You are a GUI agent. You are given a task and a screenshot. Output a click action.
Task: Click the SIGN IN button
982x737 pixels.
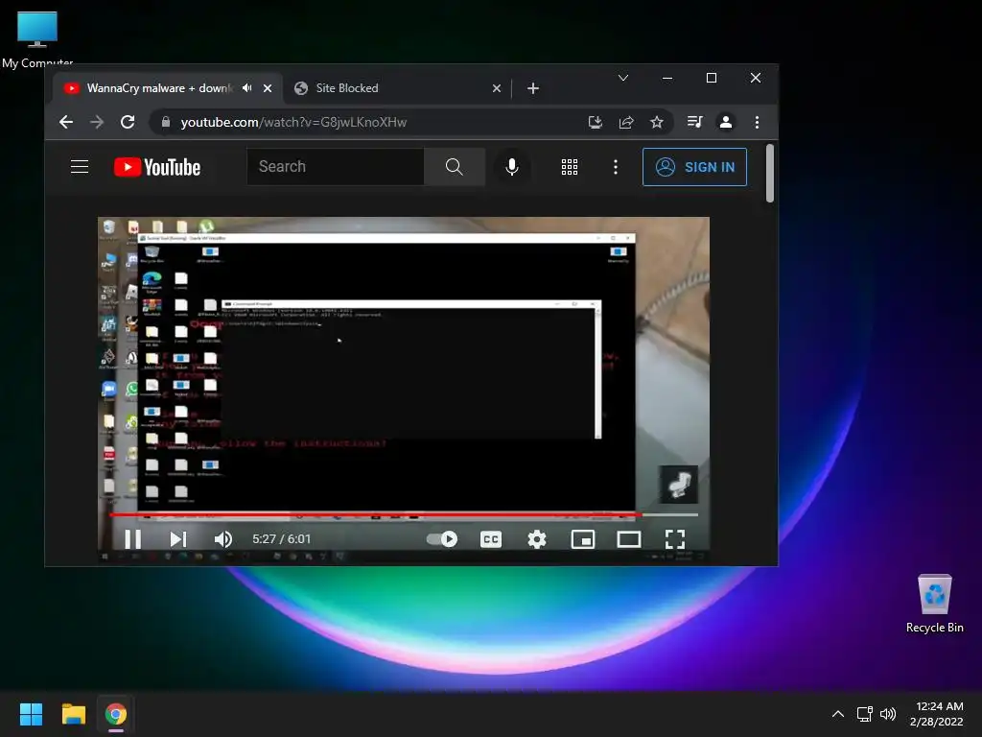click(694, 167)
